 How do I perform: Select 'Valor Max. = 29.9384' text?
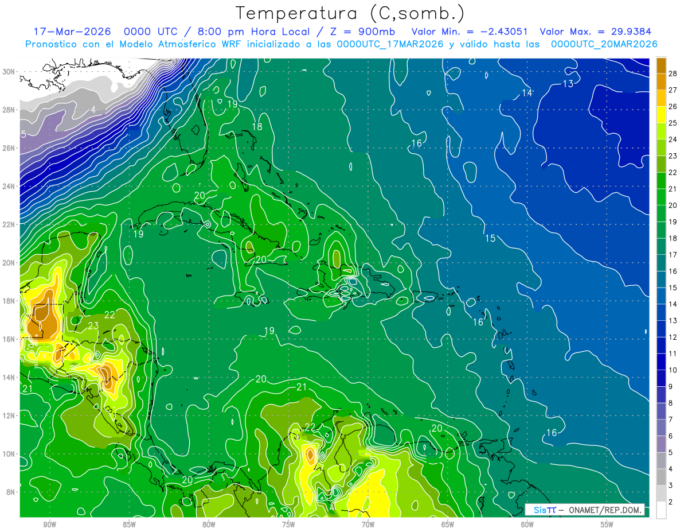coord(596,32)
